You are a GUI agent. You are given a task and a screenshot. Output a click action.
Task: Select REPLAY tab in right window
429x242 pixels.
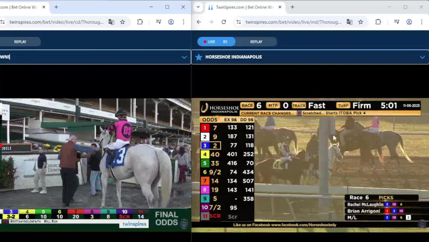click(x=256, y=42)
